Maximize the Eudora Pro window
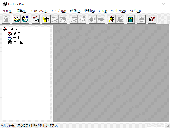 pos(151,4)
